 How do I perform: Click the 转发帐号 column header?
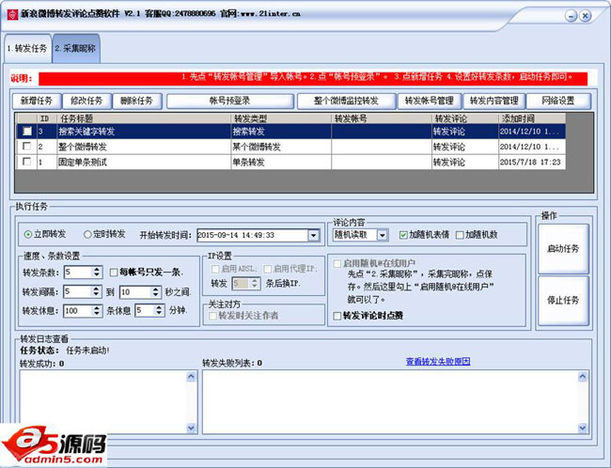coord(382,118)
